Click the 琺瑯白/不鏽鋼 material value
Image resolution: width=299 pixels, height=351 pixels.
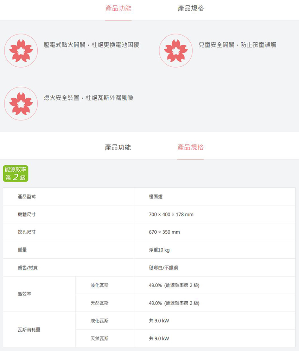(163, 267)
